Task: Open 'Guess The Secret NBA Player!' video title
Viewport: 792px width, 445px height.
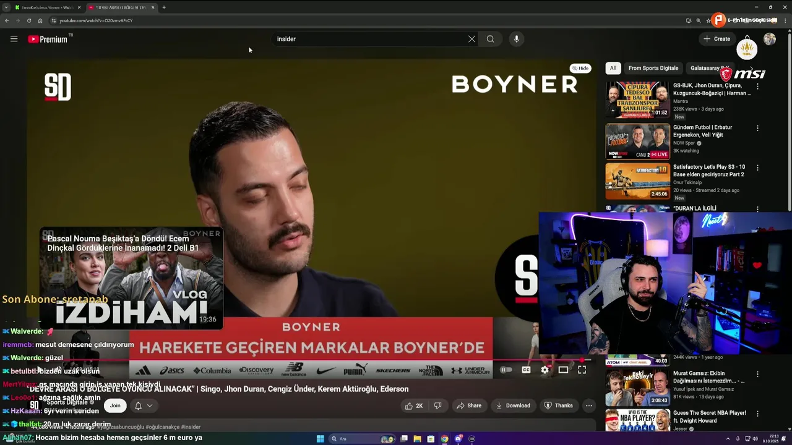Action: pyautogui.click(x=709, y=417)
